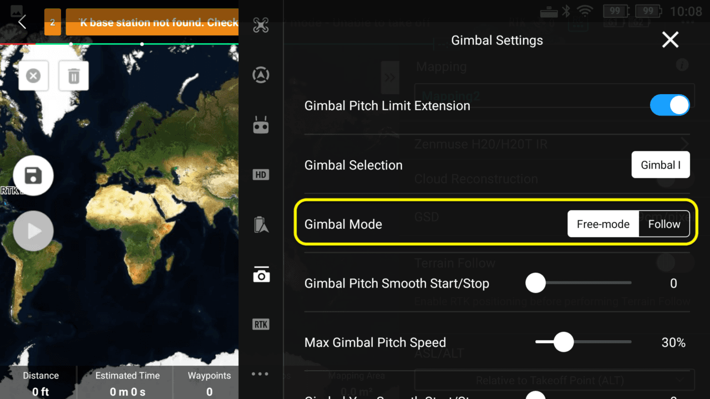The width and height of the screenshot is (710, 399).
Task: Tap the Waypoints count readout
Action: pos(209,383)
